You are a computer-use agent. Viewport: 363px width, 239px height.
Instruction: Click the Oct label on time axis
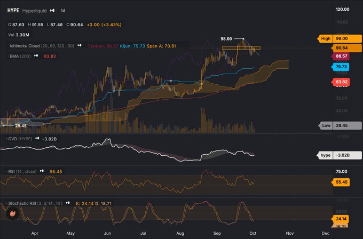click(253, 233)
